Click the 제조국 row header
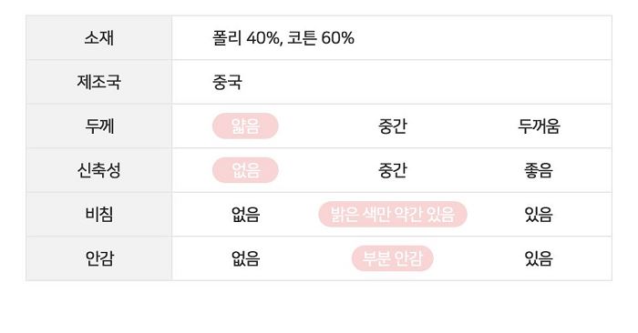The image size is (638, 333). tap(98, 82)
